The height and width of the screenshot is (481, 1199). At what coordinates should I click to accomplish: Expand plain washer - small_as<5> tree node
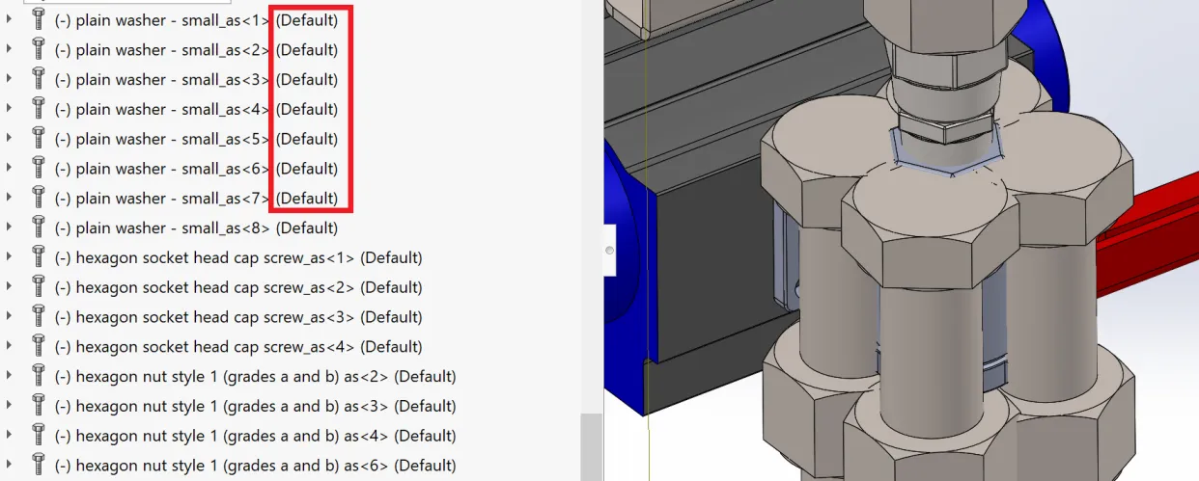pos(10,139)
